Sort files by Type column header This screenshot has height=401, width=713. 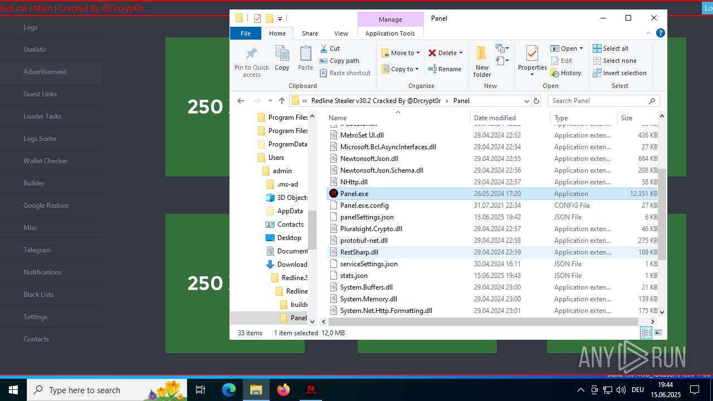tap(584, 118)
